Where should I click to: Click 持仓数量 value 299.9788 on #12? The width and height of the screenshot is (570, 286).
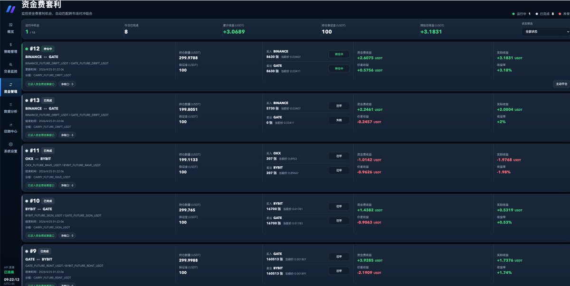pos(188,57)
